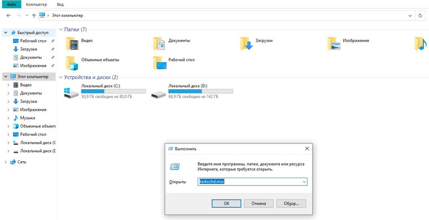The height and width of the screenshot is (220, 429).
Task: Open Документы in Quick access
Action: point(31,58)
